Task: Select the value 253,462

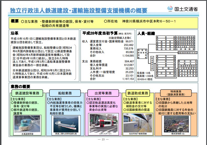Action: tap(129, 45)
